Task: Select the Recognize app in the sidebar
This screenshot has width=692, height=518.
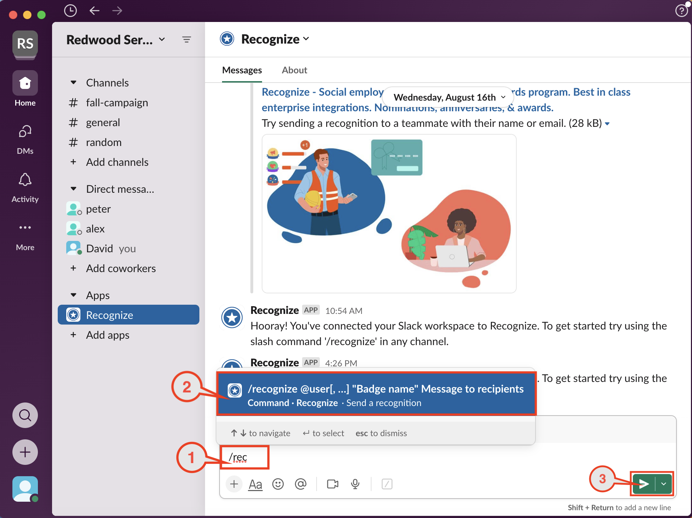Action: tap(129, 315)
